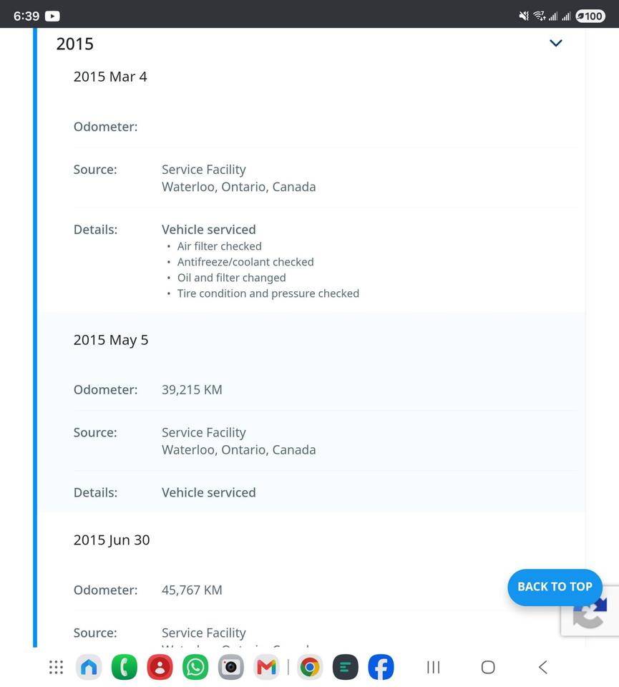This screenshot has width=619, height=687.
Task: Select the 2015 May 5 service record
Action: (313, 412)
